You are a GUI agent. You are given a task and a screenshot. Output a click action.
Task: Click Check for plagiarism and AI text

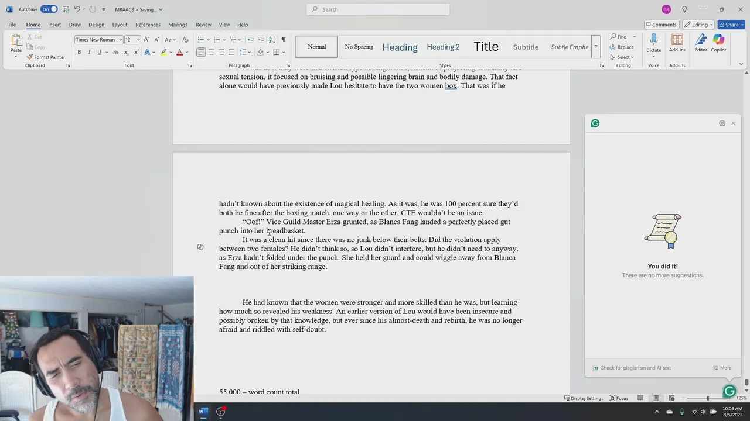632,368
